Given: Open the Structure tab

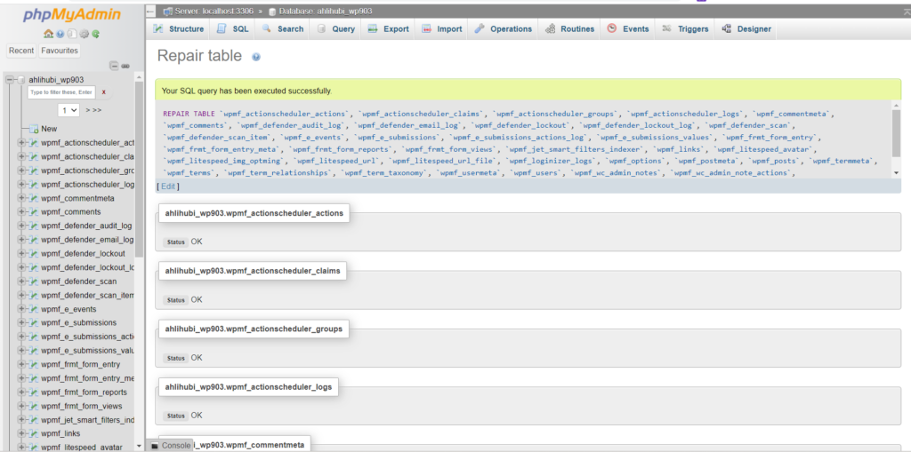Looking at the screenshot, I should pyautogui.click(x=179, y=29).
